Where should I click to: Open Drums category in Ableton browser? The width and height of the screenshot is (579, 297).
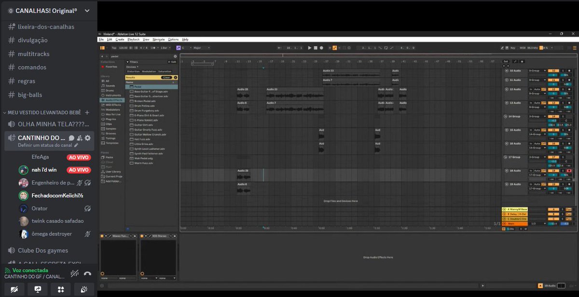[110, 90]
